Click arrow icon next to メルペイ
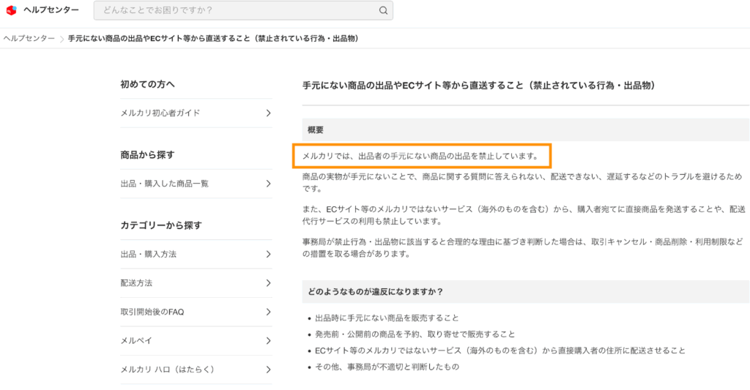 coord(268,340)
